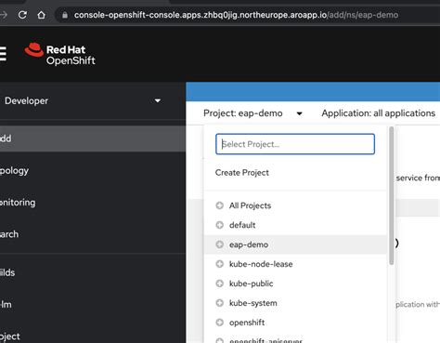This screenshot has height=343, width=440.
Task: Click the Red Hat OpenShift logo
Action: pos(60,54)
